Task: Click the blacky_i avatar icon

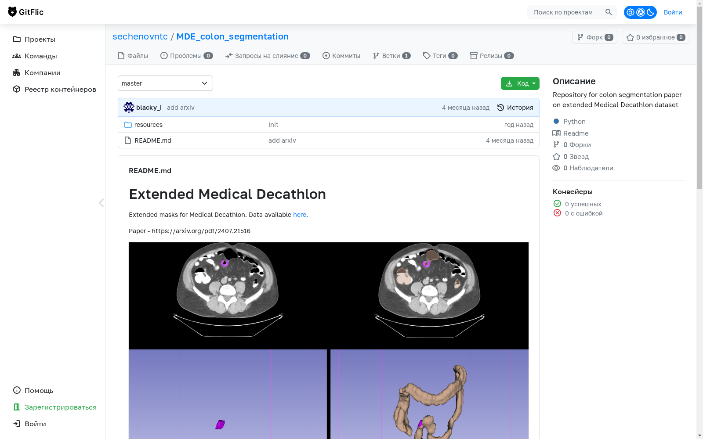Action: 128,107
